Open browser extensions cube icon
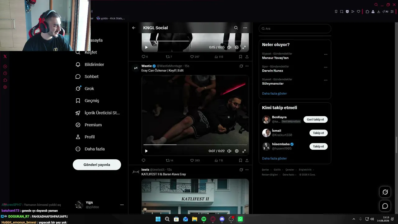The image size is (398, 224). click(x=367, y=12)
